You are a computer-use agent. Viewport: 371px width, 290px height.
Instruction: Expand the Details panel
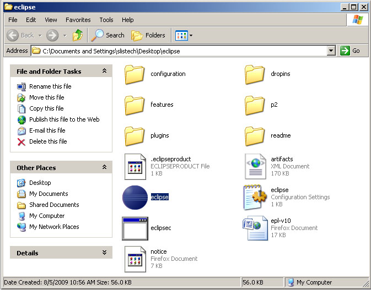[x=104, y=253]
